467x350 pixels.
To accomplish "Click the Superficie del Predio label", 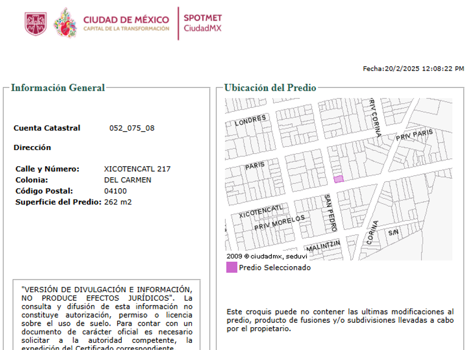I will coord(58,202).
